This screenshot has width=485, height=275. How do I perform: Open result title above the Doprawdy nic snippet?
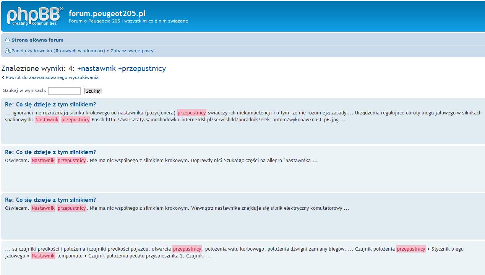click(50, 152)
